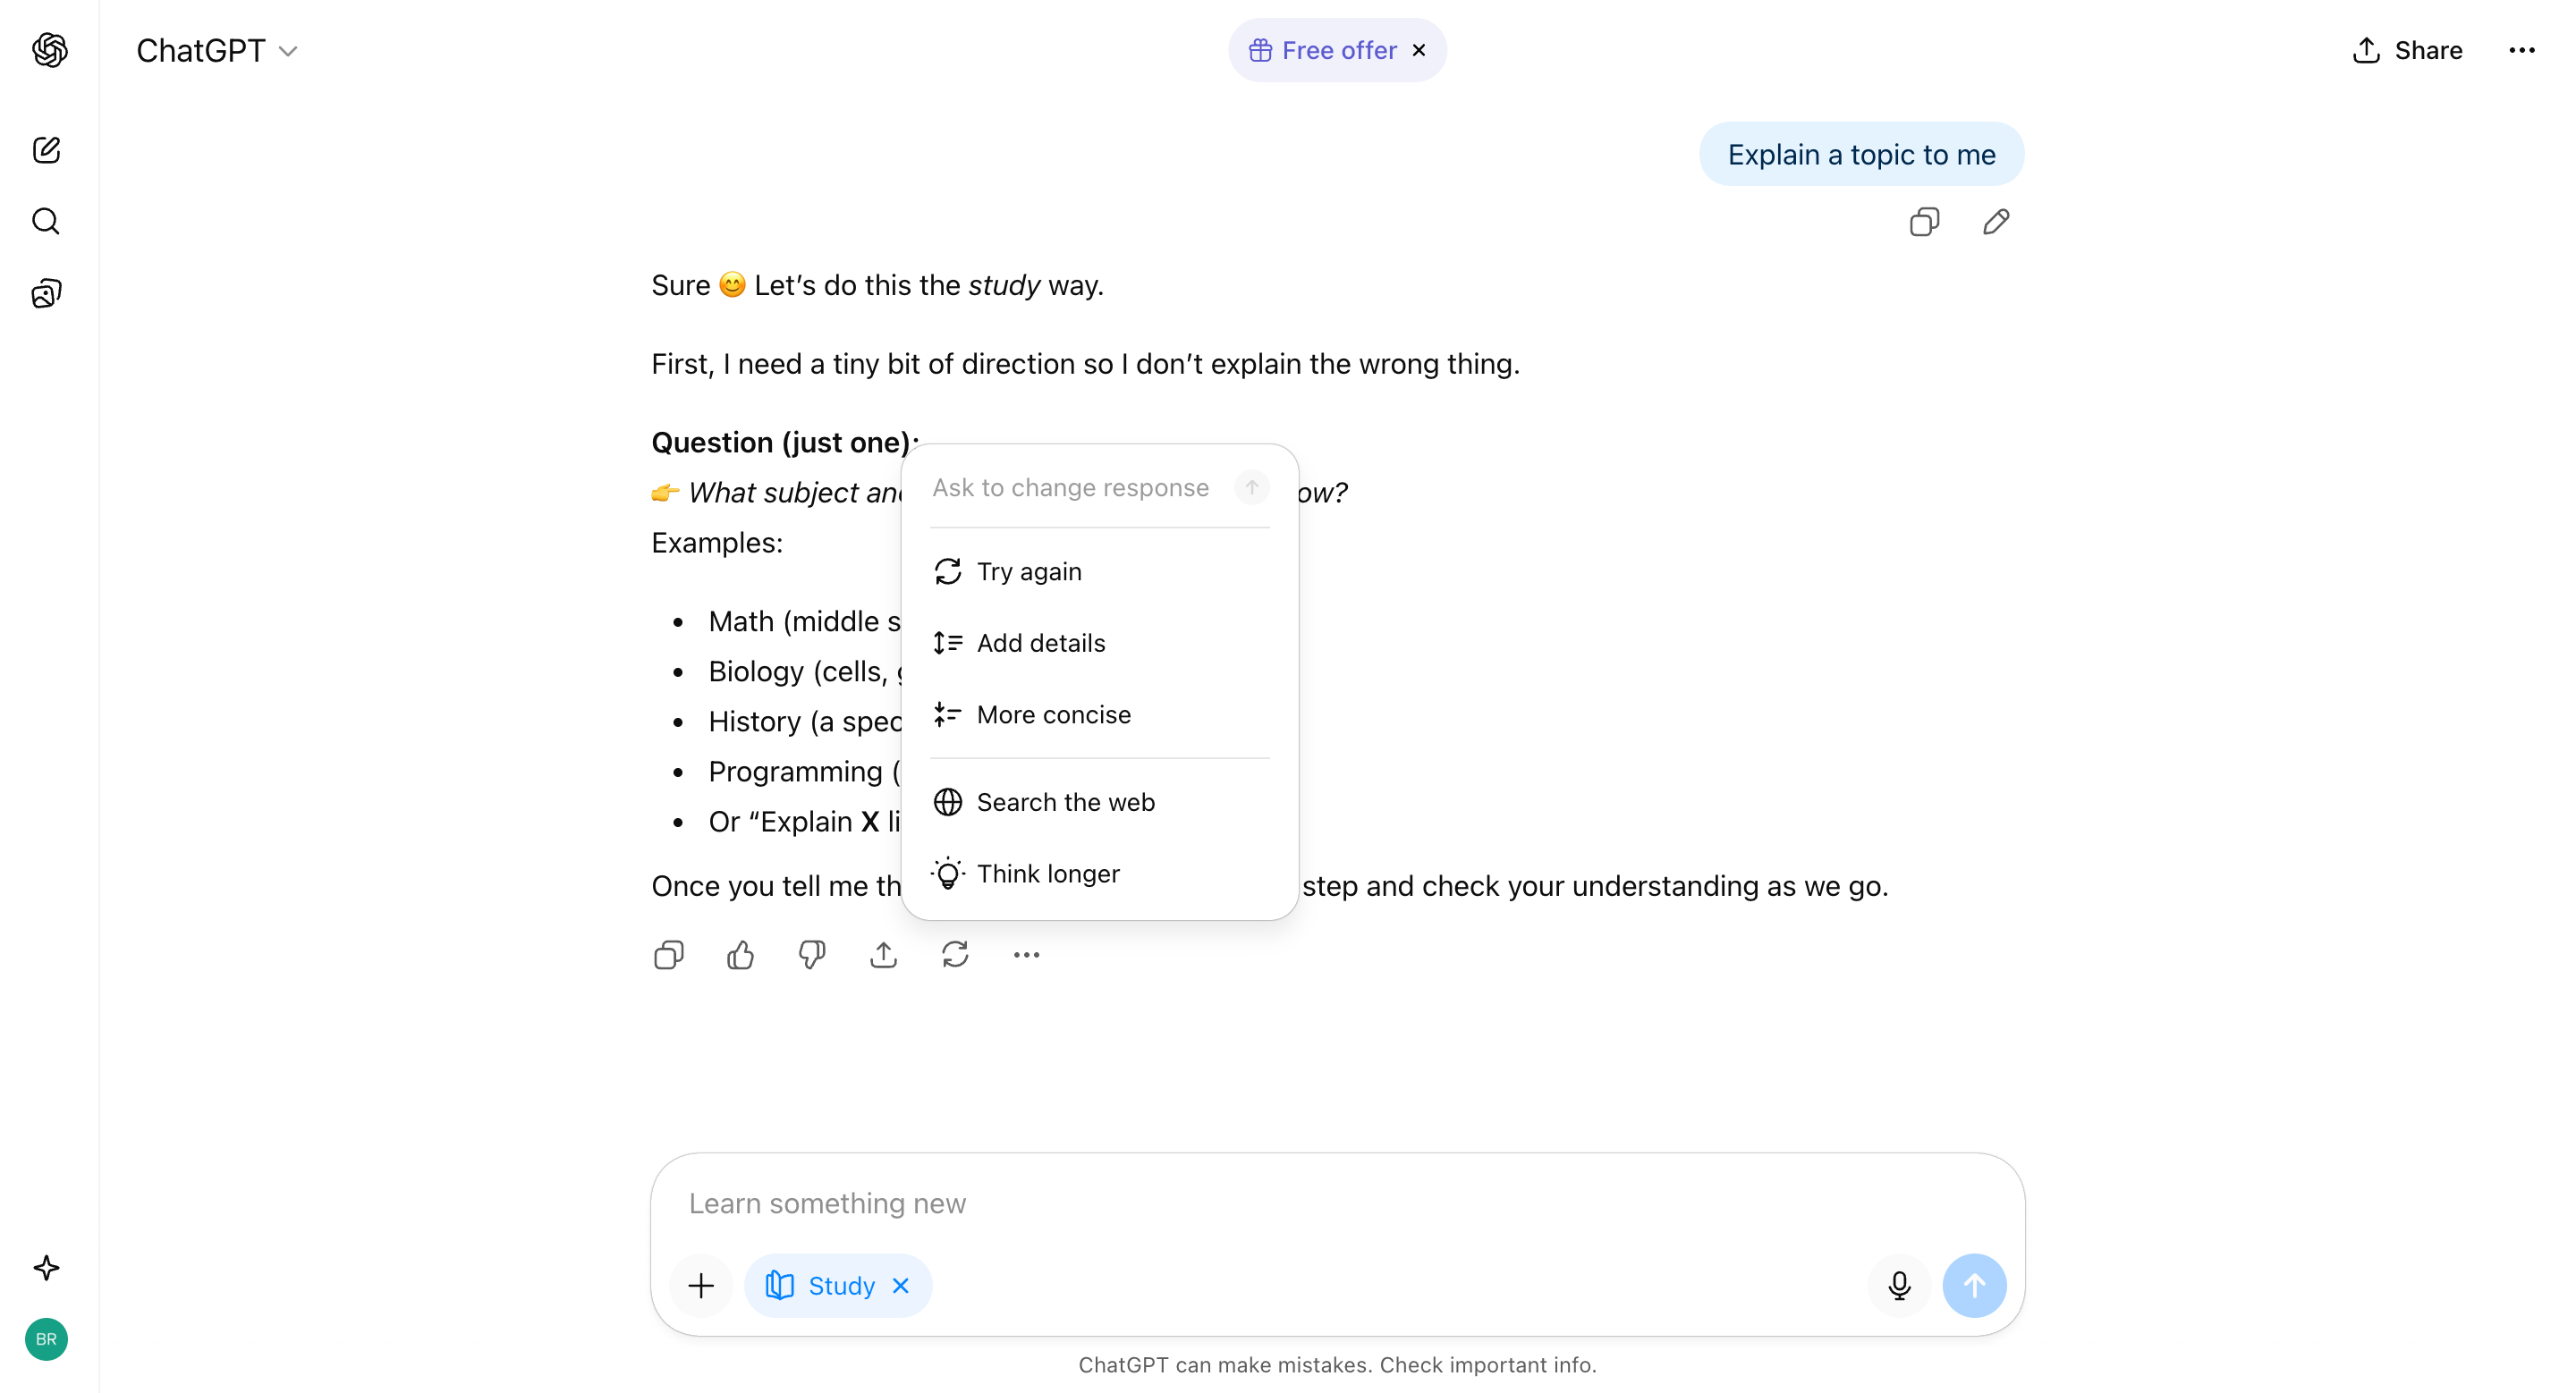Open the image library icon in the sidebar
The width and height of the screenshot is (2576, 1393).
pos(47,292)
